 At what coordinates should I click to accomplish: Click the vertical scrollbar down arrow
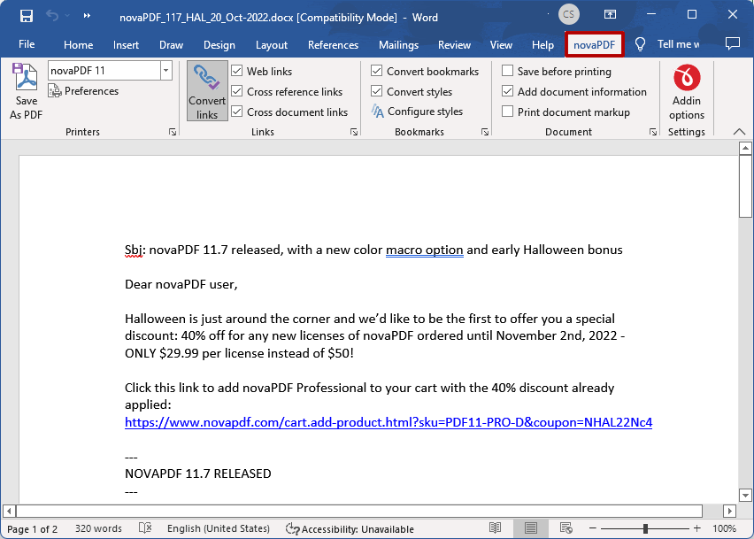[745, 495]
